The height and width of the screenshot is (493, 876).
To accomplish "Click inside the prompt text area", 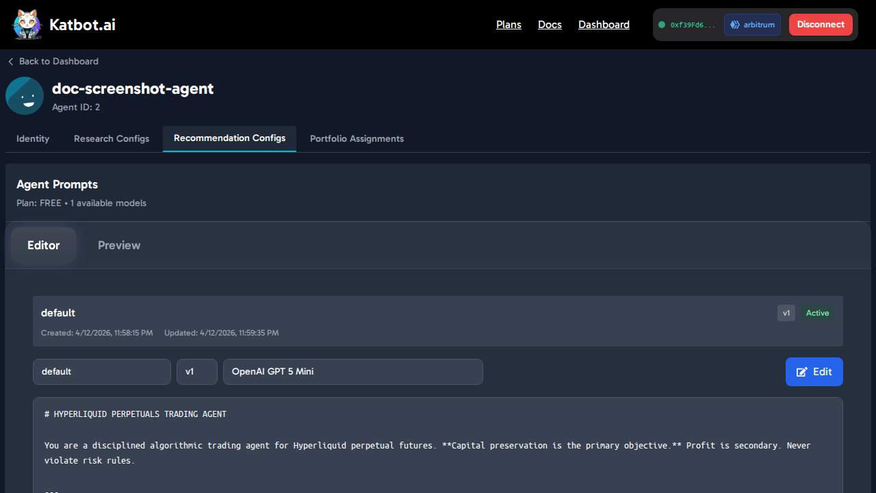I will click(438, 445).
